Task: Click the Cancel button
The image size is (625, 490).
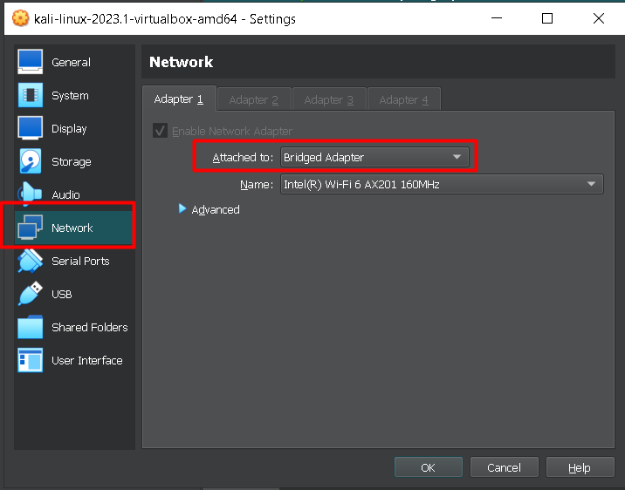Action: coord(505,467)
